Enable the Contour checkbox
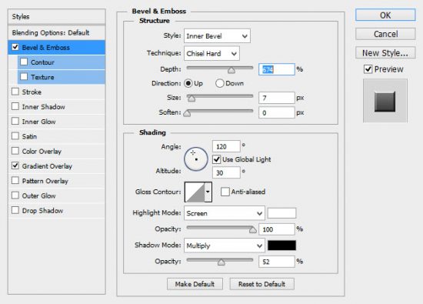Screen dimensions: 423x304 coord(24,62)
